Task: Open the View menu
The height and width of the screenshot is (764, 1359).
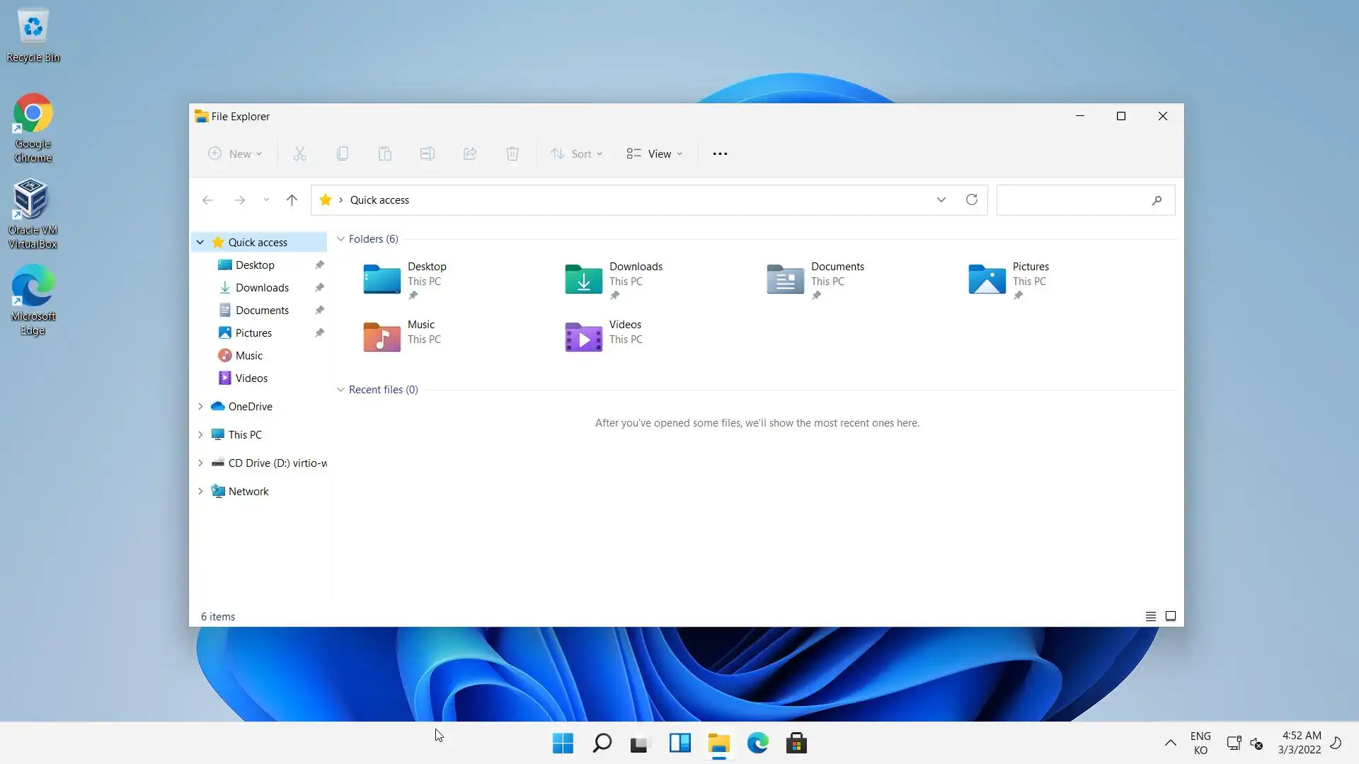Action: coord(655,154)
